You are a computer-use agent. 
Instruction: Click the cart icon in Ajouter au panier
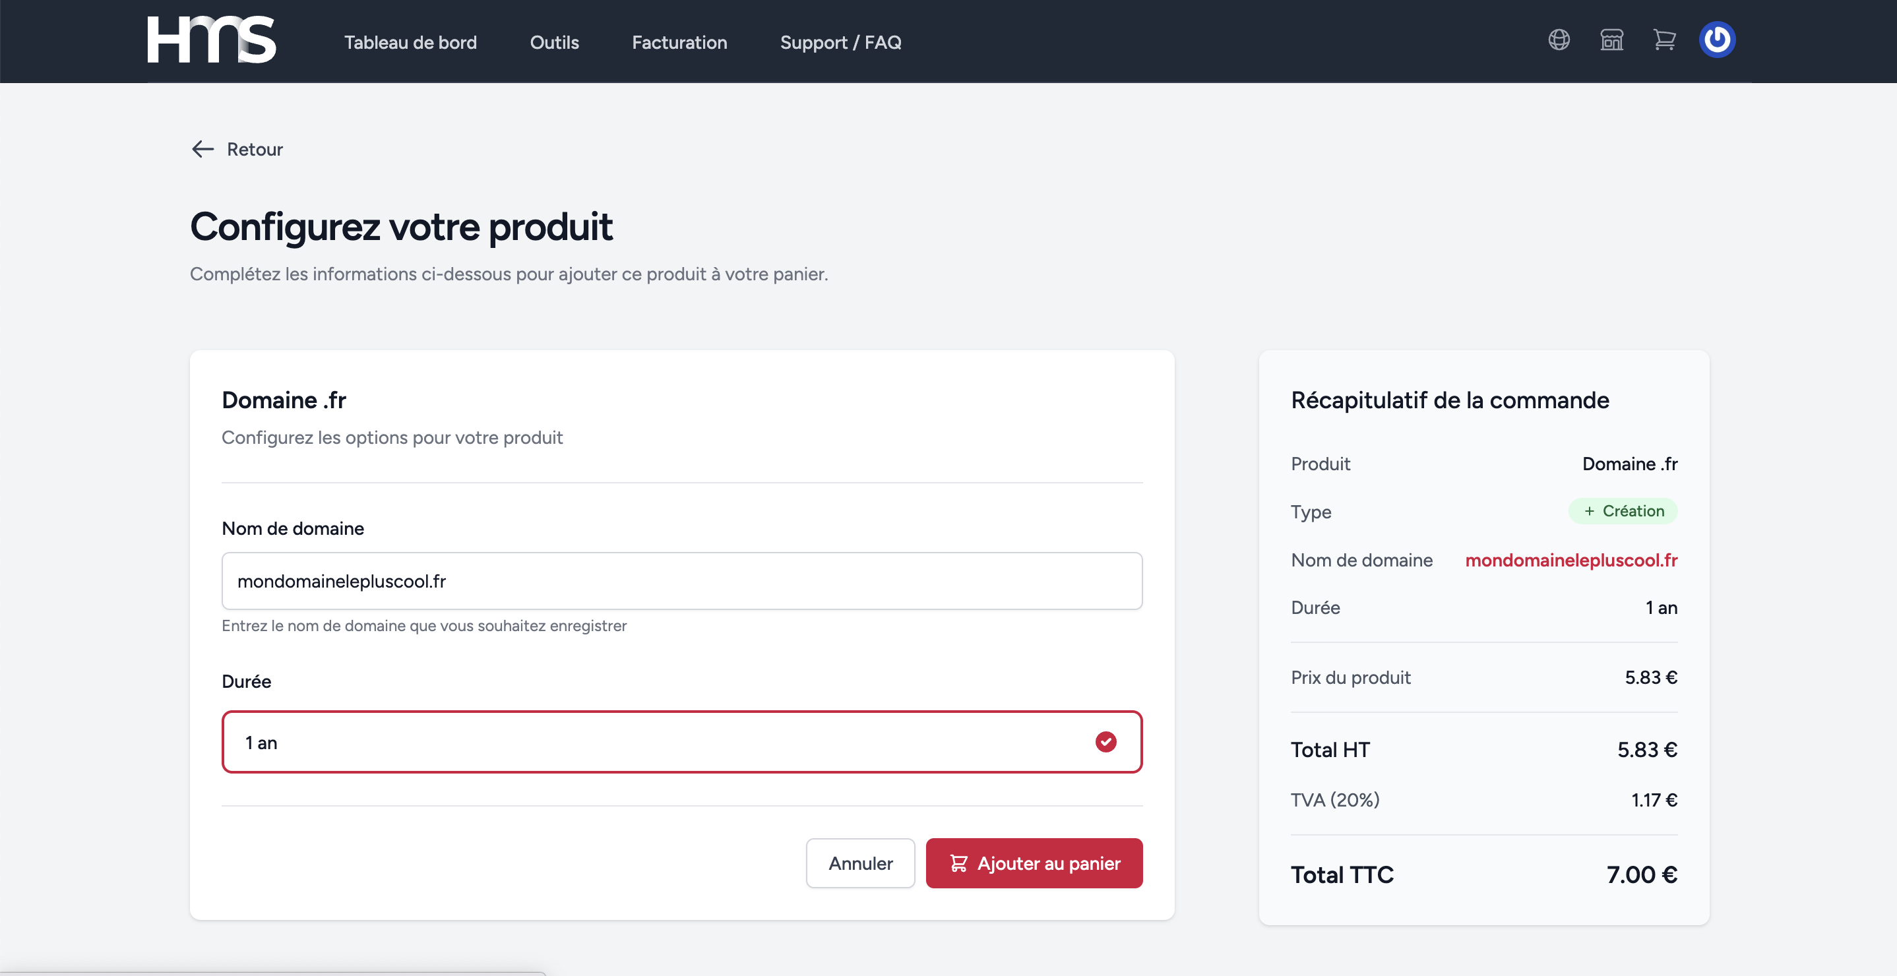coord(958,863)
